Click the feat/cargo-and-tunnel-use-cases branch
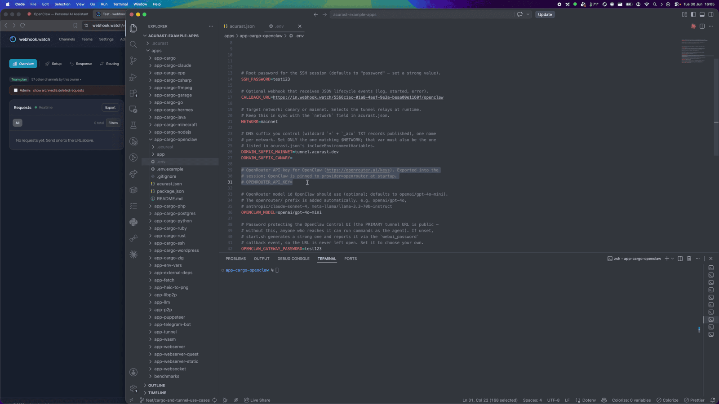Viewport: 719px width, 404px height. coord(174,400)
